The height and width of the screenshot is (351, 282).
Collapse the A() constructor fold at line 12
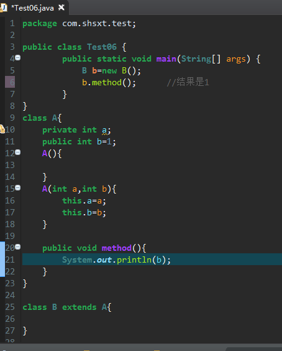tap(18, 152)
